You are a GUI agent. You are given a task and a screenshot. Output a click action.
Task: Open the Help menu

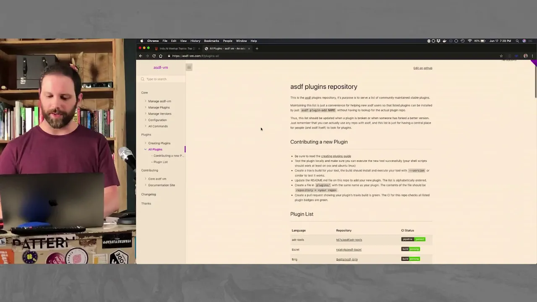[254, 41]
